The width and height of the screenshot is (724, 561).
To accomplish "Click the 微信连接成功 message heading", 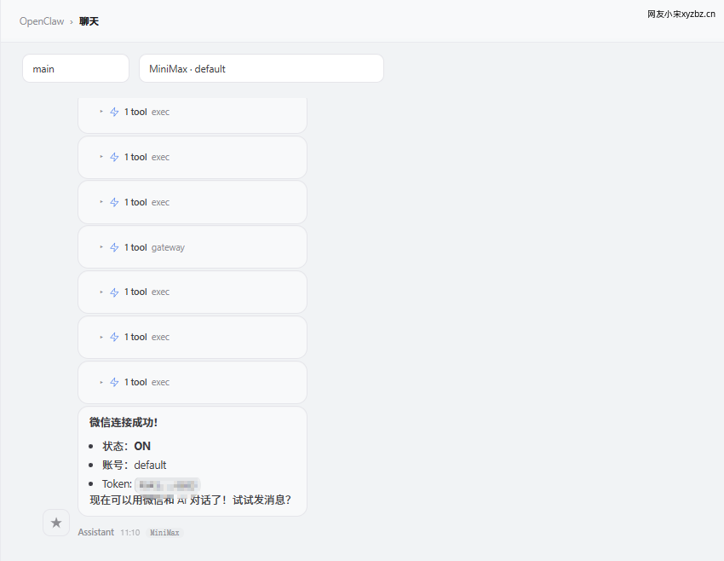I will point(124,422).
